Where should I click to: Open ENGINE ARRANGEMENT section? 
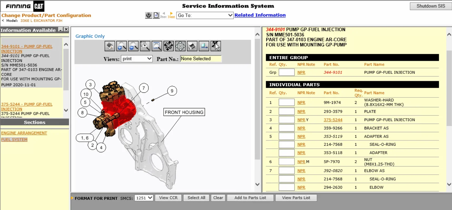pyautogui.click(x=24, y=133)
